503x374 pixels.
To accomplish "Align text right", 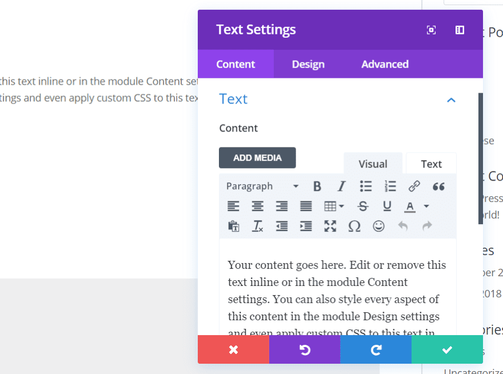I will [282, 206].
